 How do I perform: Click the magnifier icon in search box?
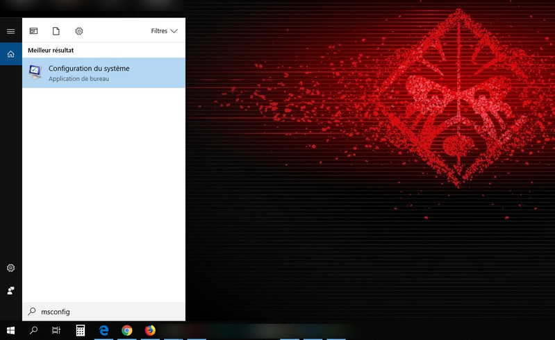[x=32, y=311]
